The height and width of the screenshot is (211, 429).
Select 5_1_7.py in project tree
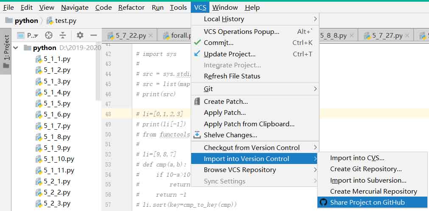pos(53,126)
